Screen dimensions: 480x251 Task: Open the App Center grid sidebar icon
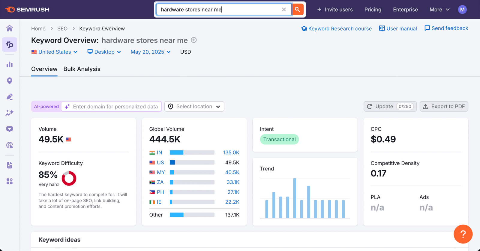10,181
